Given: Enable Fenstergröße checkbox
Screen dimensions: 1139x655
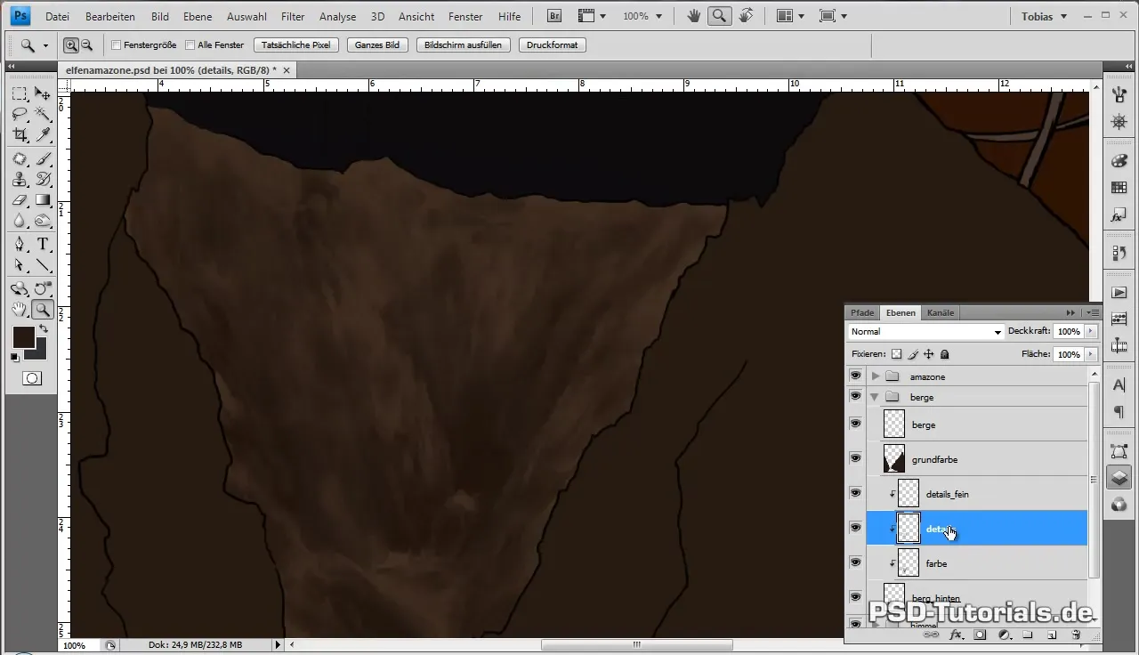Looking at the screenshot, I should pos(116,44).
